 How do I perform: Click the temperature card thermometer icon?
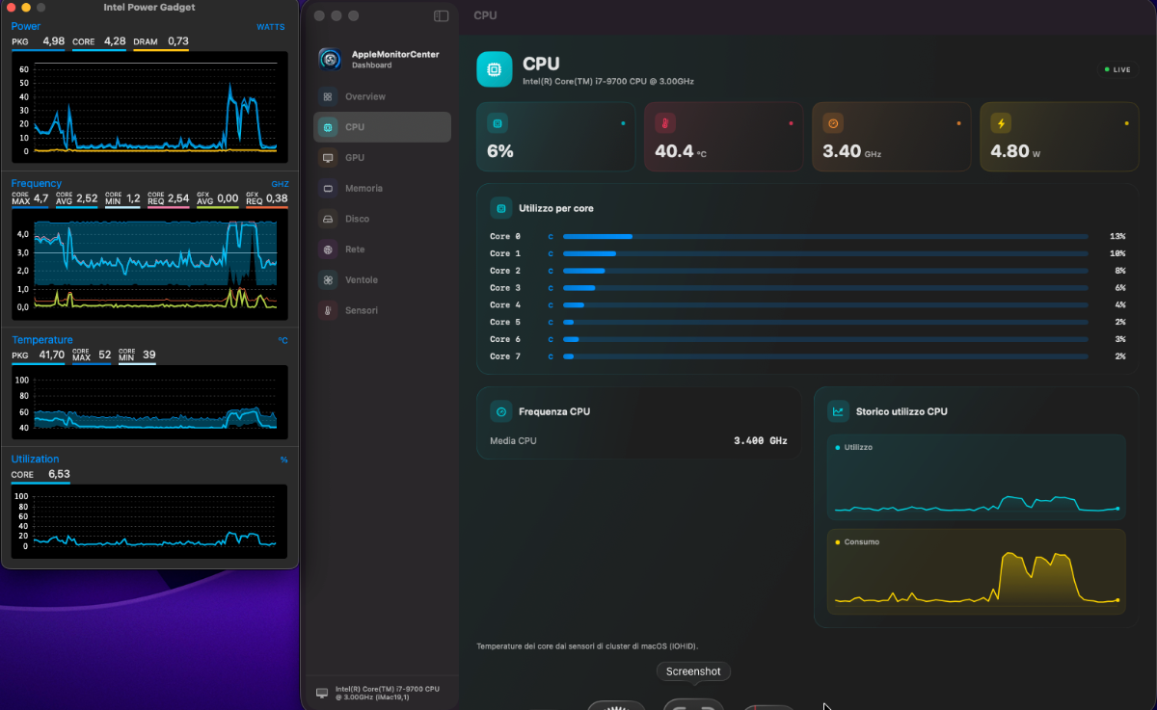click(x=665, y=123)
